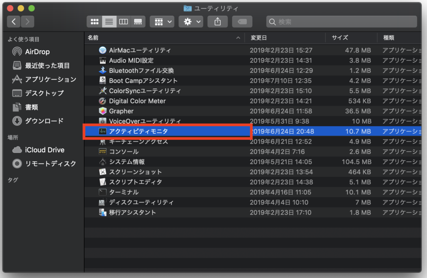Screen dimensions: 427x278
Task: Open ダウンロード in the sidebar
Action: click(x=38, y=121)
